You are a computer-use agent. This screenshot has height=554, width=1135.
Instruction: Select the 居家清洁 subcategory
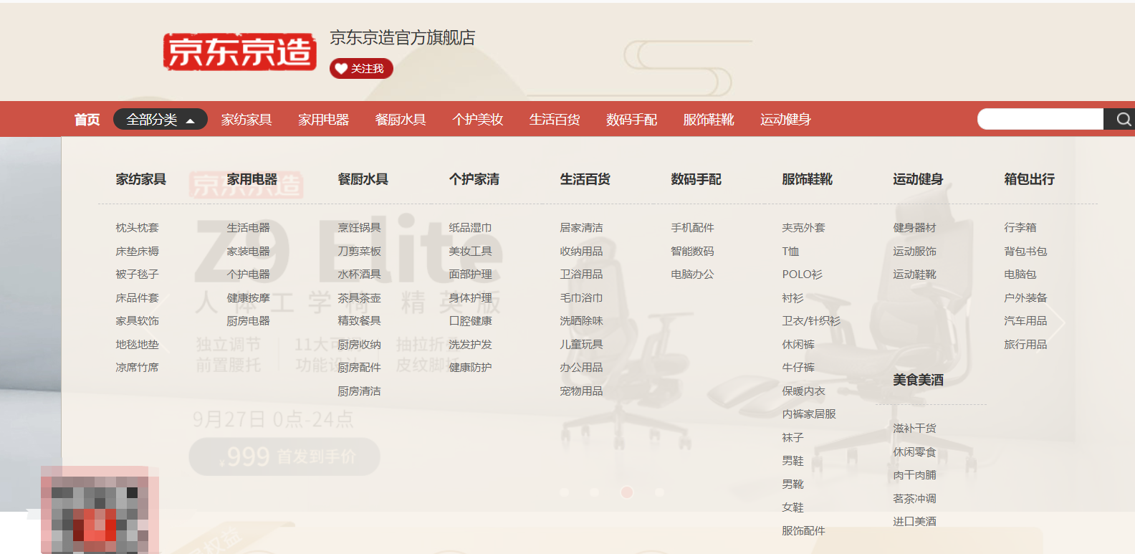point(582,228)
